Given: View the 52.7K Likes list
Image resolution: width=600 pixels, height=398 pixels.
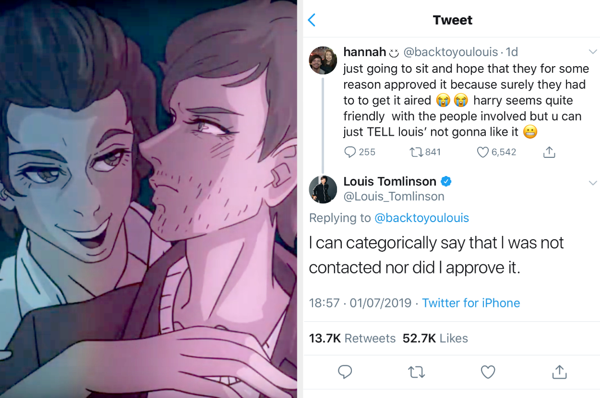Looking at the screenshot, I should (435, 338).
